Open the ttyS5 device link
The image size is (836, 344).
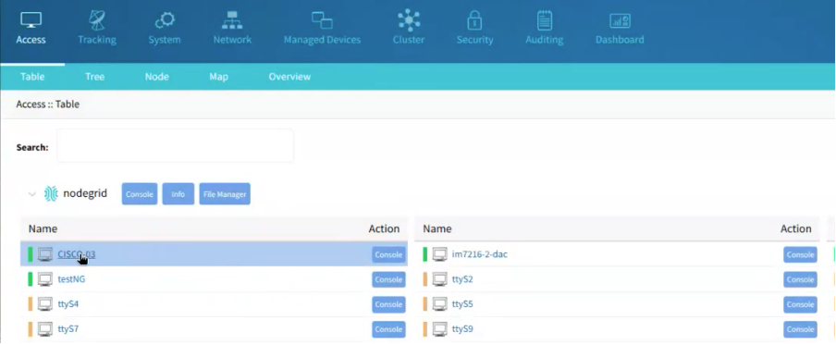[462, 304]
